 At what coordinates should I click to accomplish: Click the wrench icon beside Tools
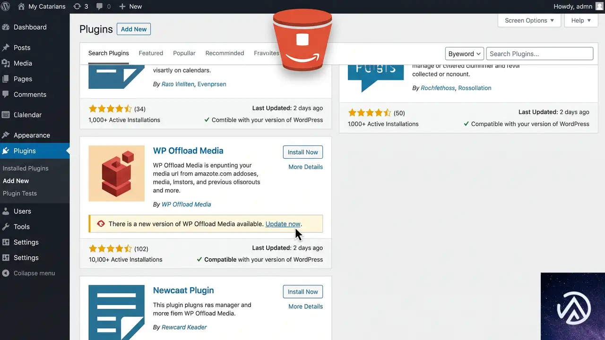(x=6, y=227)
